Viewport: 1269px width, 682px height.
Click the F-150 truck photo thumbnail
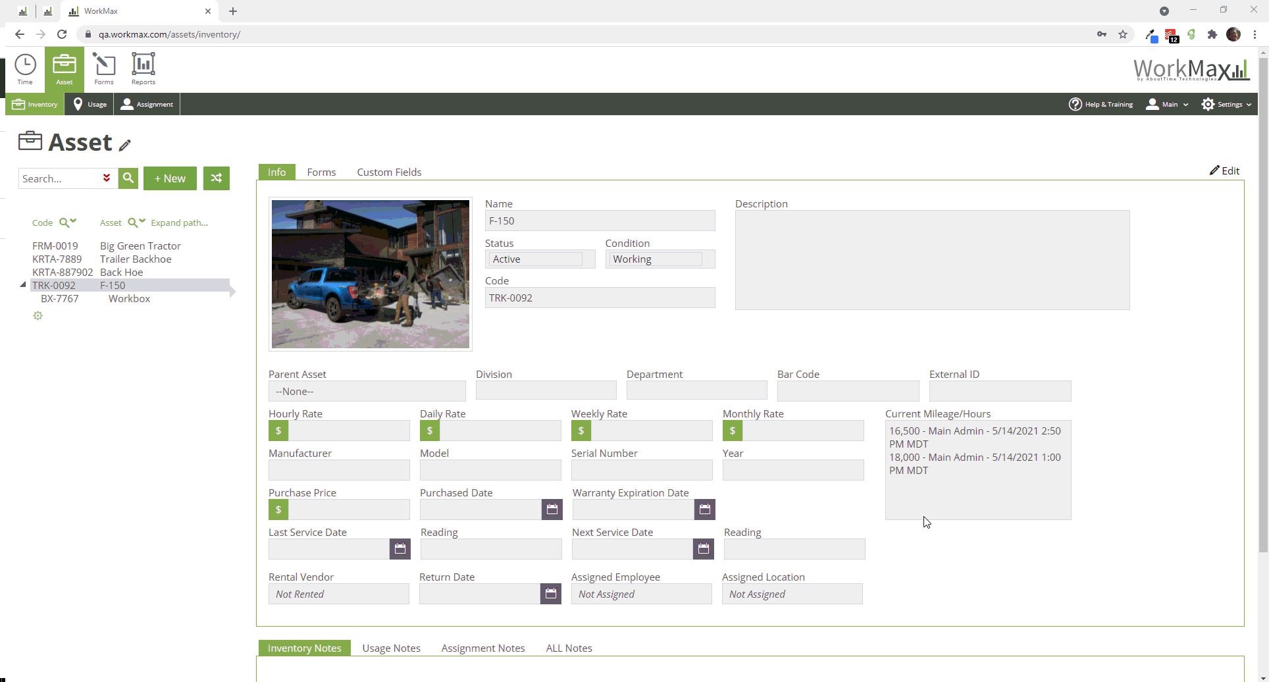coord(371,274)
